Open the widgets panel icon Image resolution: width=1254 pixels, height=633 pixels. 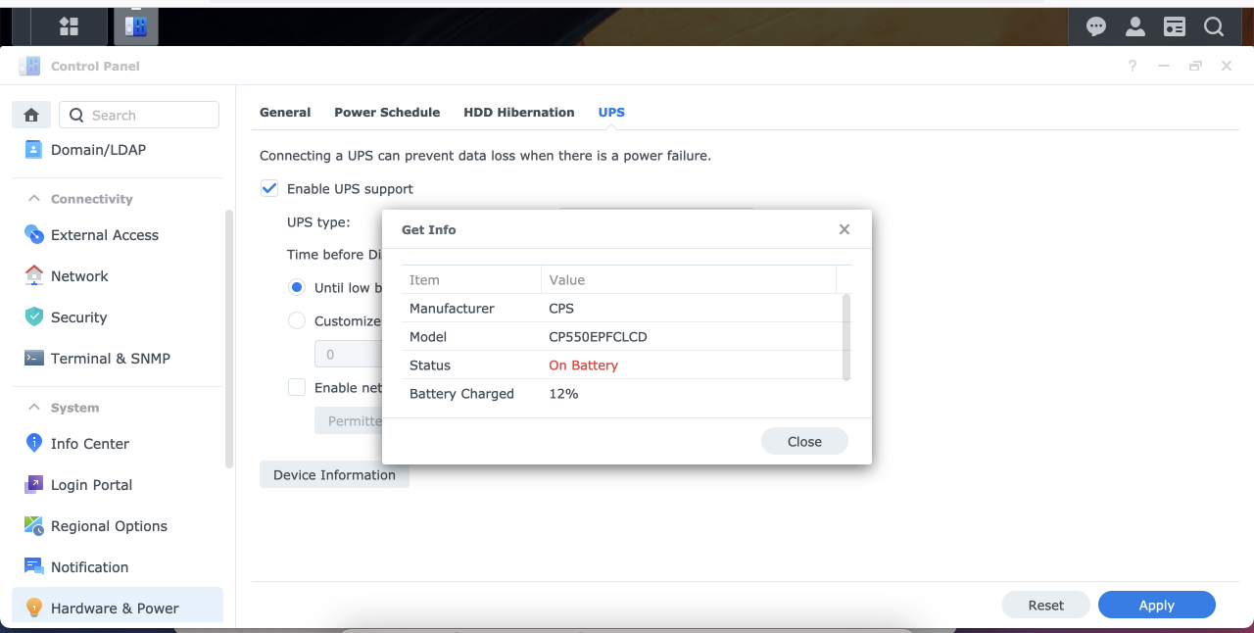(x=1174, y=25)
